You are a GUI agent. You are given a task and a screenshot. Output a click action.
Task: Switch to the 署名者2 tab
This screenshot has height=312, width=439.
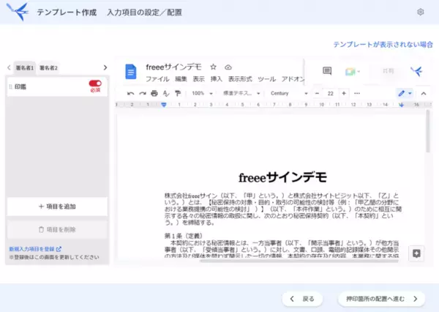[48, 67]
